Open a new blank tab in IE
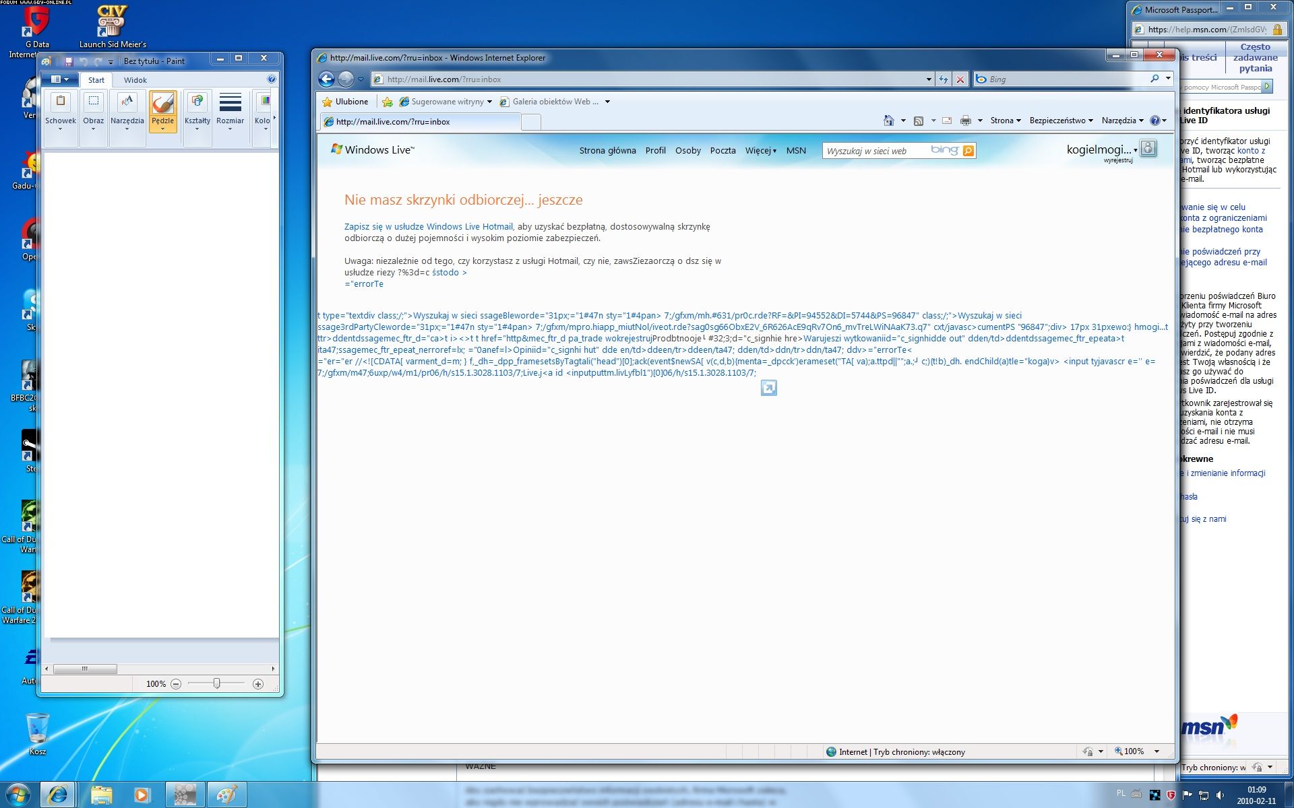The width and height of the screenshot is (1294, 808). pos(531,122)
